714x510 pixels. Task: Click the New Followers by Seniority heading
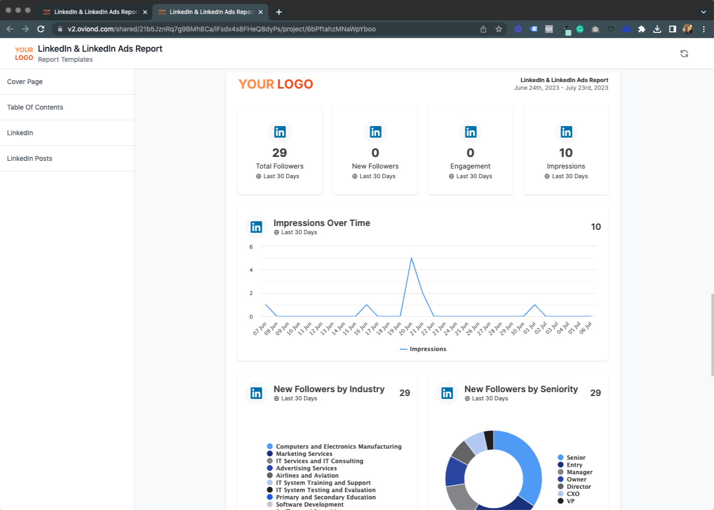point(521,389)
